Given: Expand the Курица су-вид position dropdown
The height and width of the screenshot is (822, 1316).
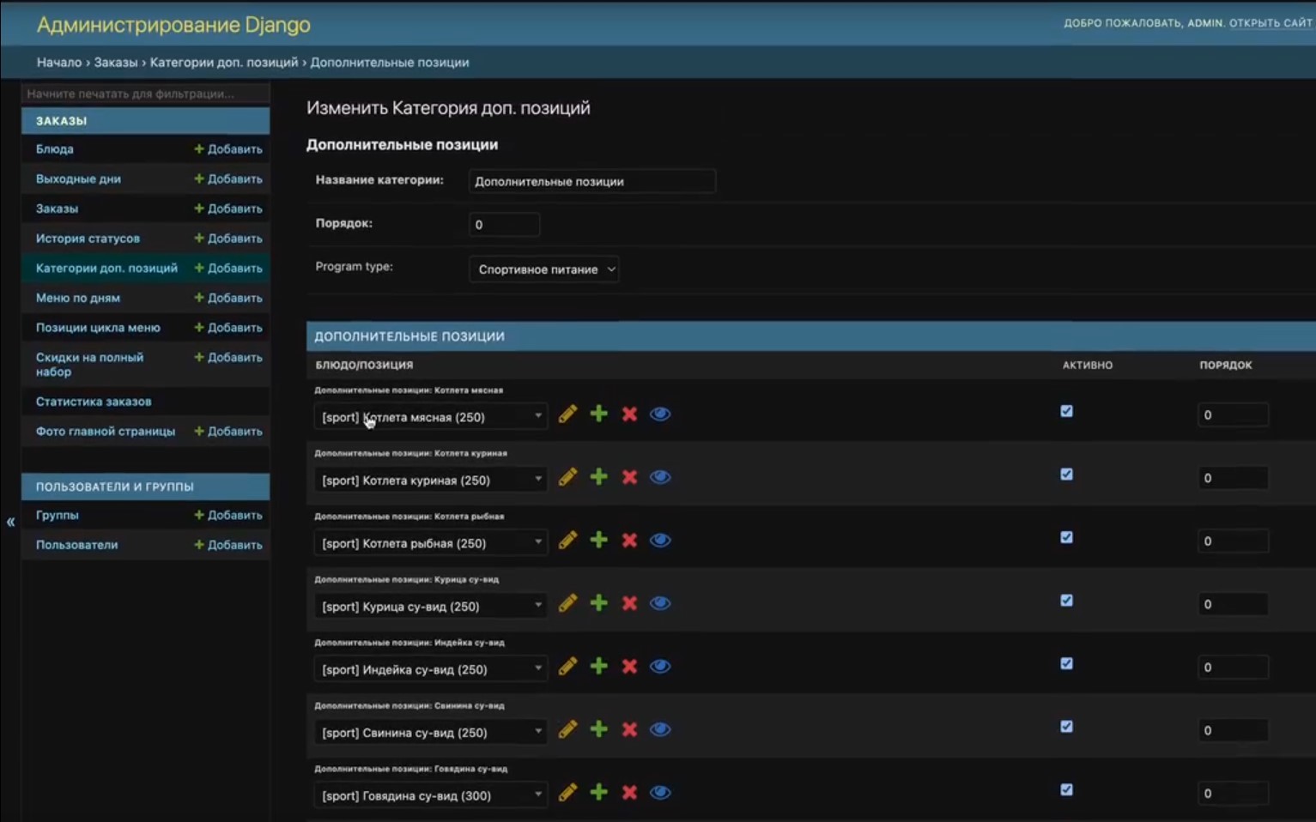Looking at the screenshot, I should 431,607.
